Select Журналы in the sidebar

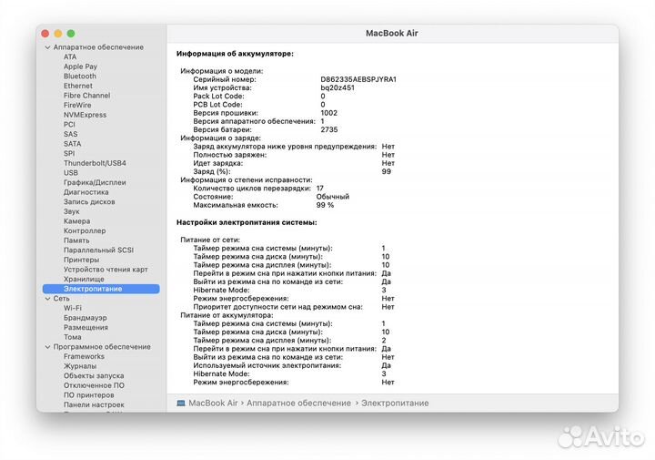click(x=80, y=366)
